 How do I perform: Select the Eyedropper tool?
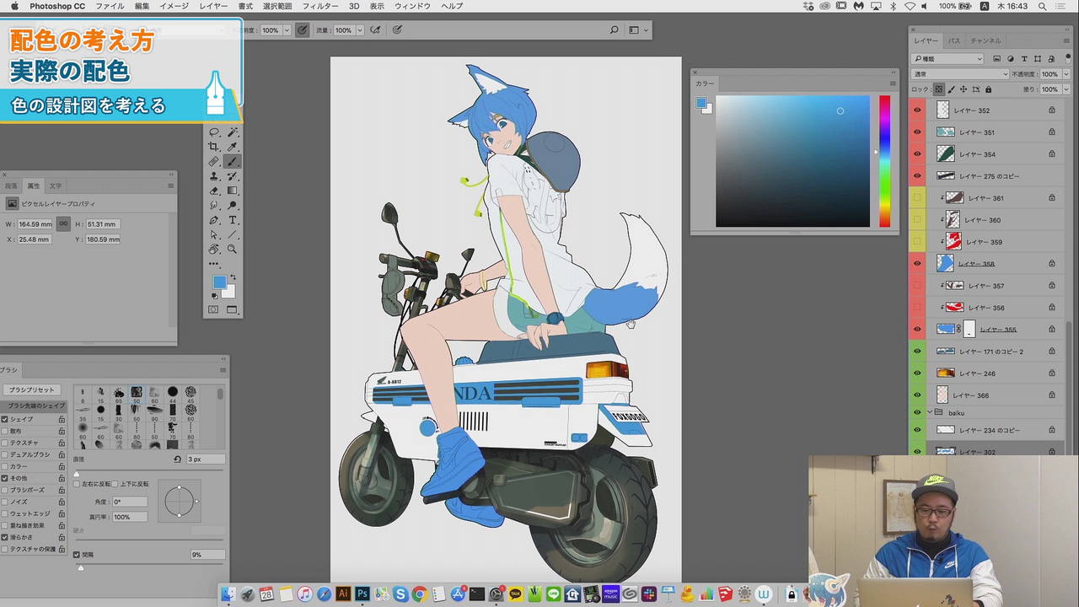tap(232, 147)
